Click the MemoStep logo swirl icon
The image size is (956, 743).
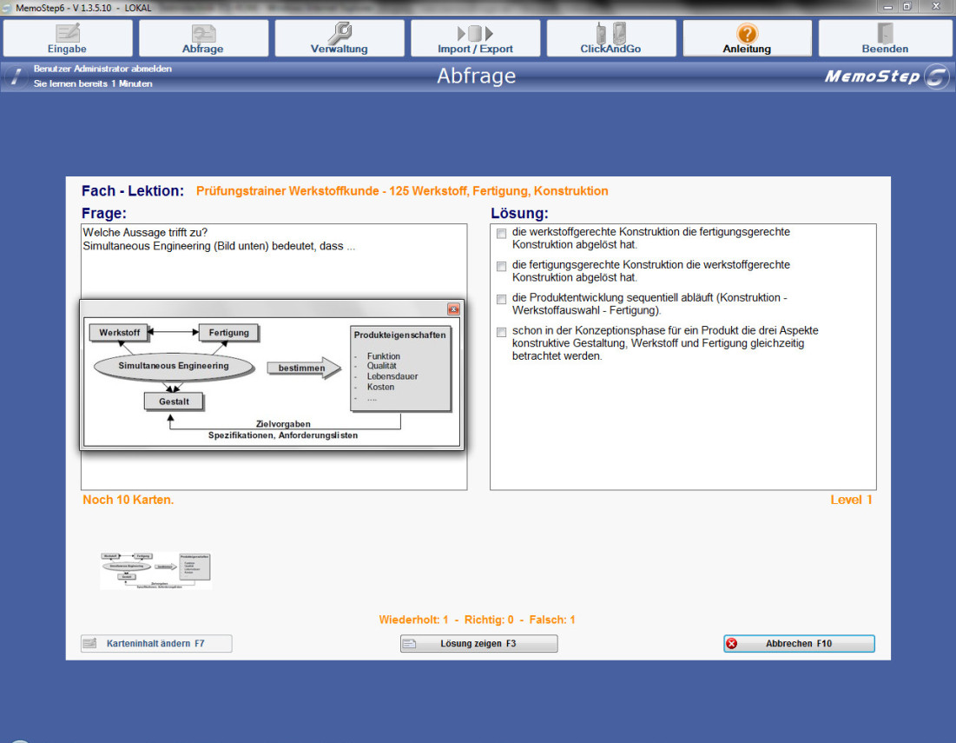click(937, 76)
